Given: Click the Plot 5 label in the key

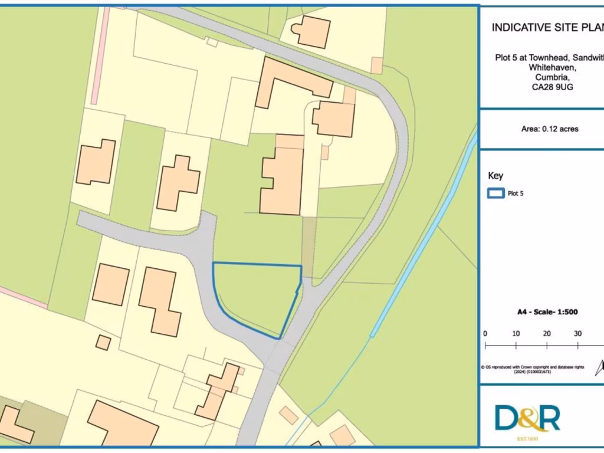Looking at the screenshot, I should [516, 193].
